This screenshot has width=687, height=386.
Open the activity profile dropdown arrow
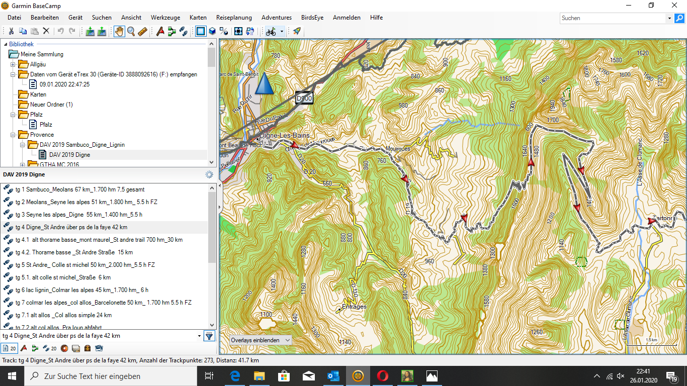(282, 31)
